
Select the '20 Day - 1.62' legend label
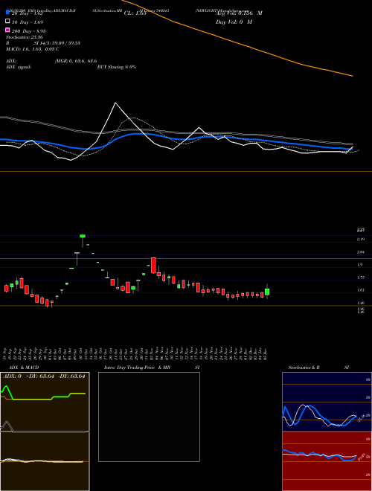pos(27,13)
